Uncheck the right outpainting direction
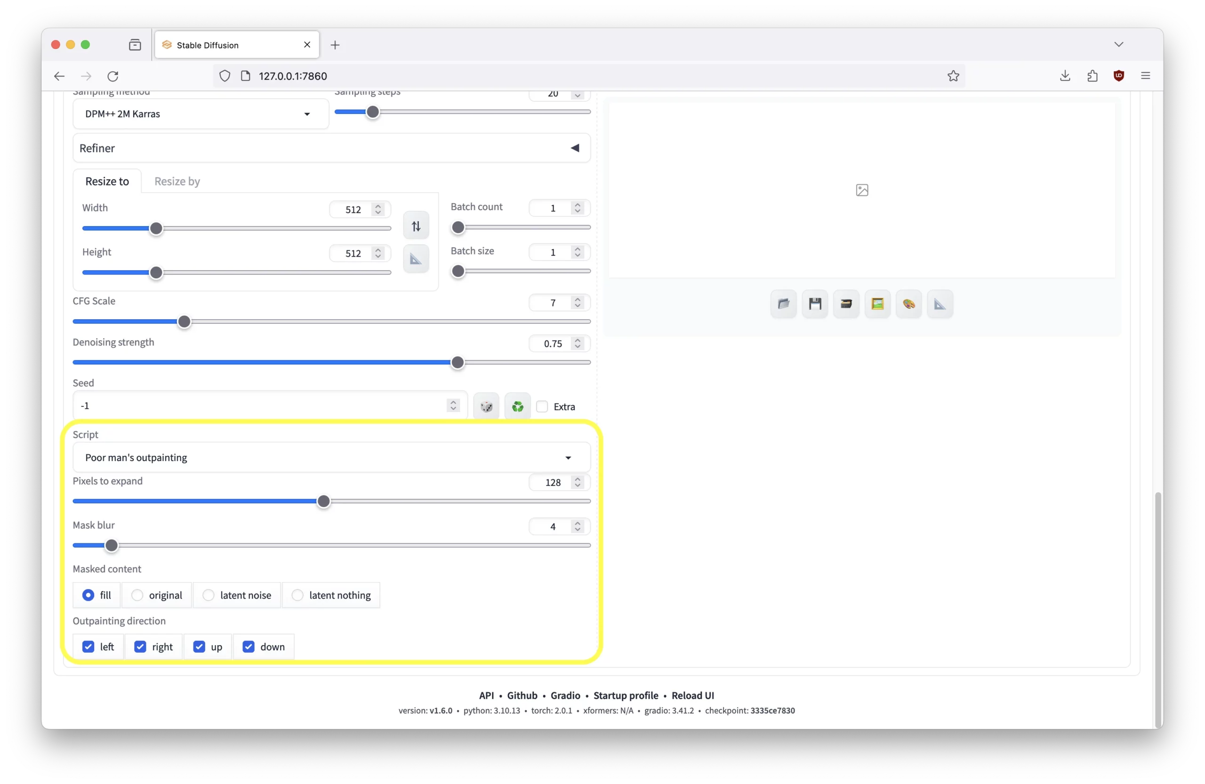Screen dimensions: 1205x784 point(140,647)
